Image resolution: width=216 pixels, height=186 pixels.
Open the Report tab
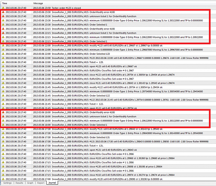(41, 183)
